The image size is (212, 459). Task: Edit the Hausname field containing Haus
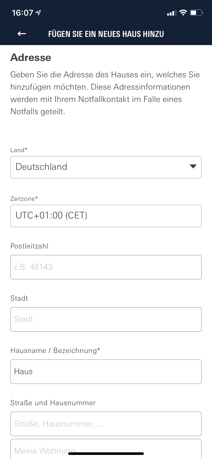[x=106, y=371]
